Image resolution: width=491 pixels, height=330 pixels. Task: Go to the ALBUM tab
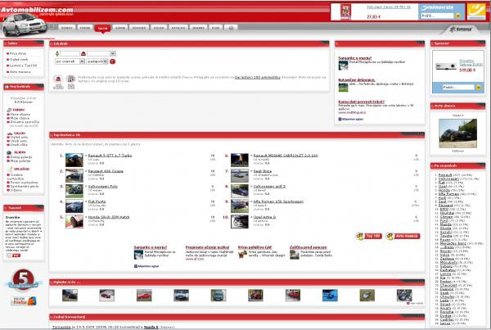point(120,27)
